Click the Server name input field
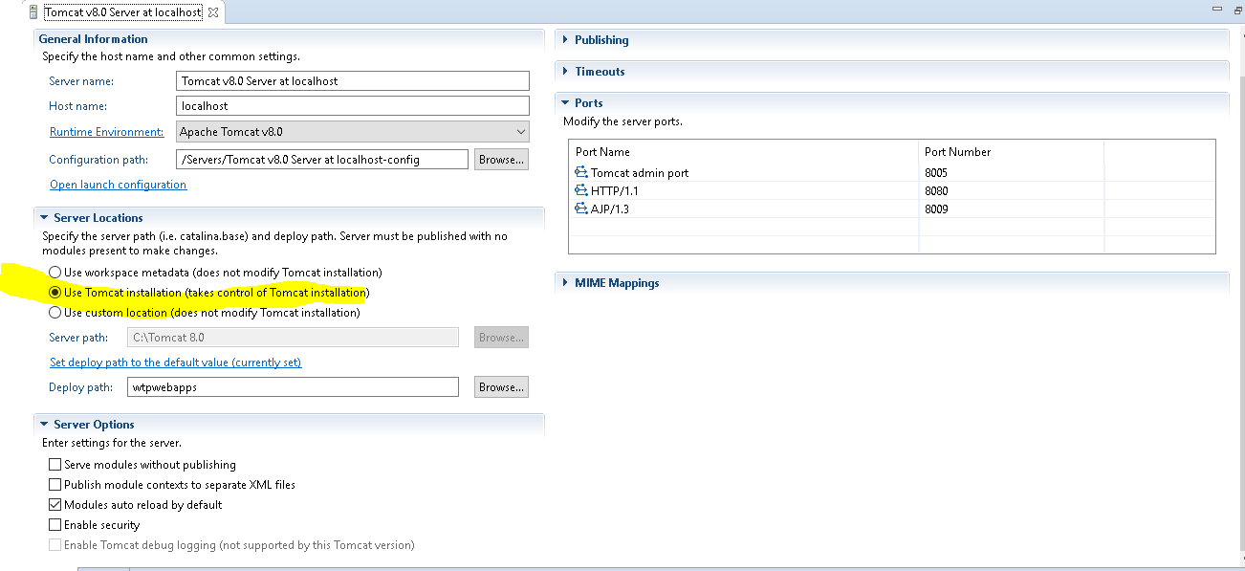1245x571 pixels. pos(353,81)
